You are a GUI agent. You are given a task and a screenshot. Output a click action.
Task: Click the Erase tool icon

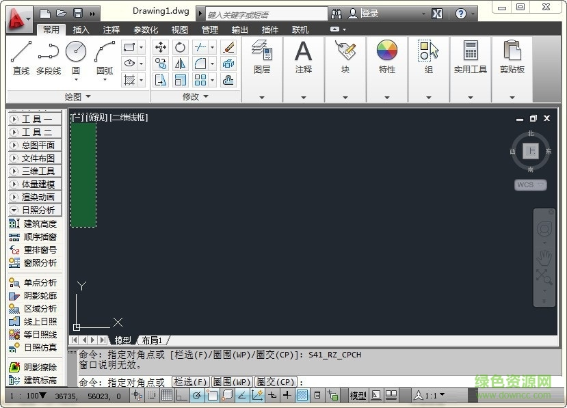click(228, 47)
